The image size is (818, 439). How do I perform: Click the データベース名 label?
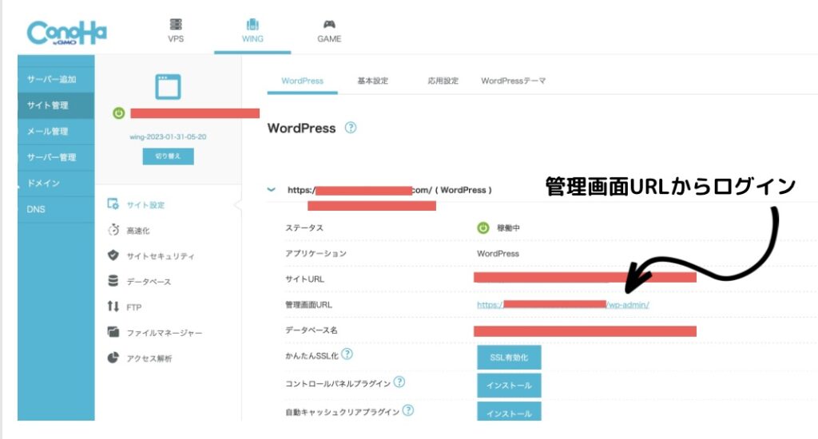[x=312, y=330]
